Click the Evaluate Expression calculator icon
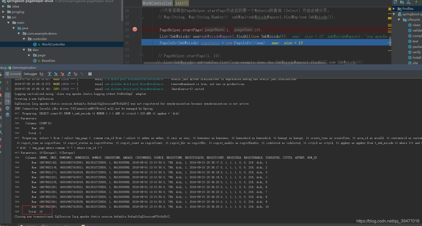Image resolution: width=422 pixels, height=226 pixels. coord(90,74)
